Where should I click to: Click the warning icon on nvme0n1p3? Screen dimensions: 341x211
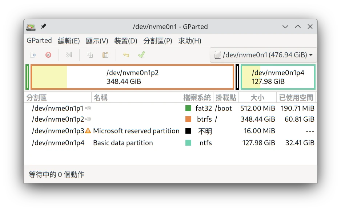coord(88,131)
